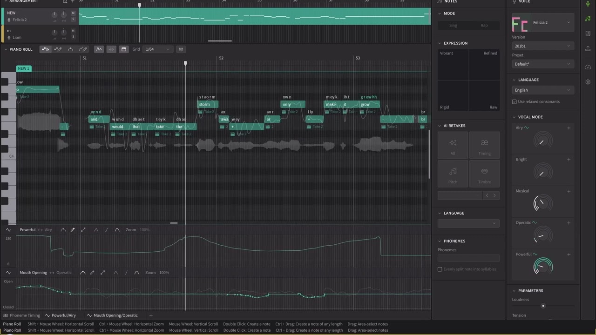
Task: Open the export upload icon in sidebar
Action: coord(588,49)
